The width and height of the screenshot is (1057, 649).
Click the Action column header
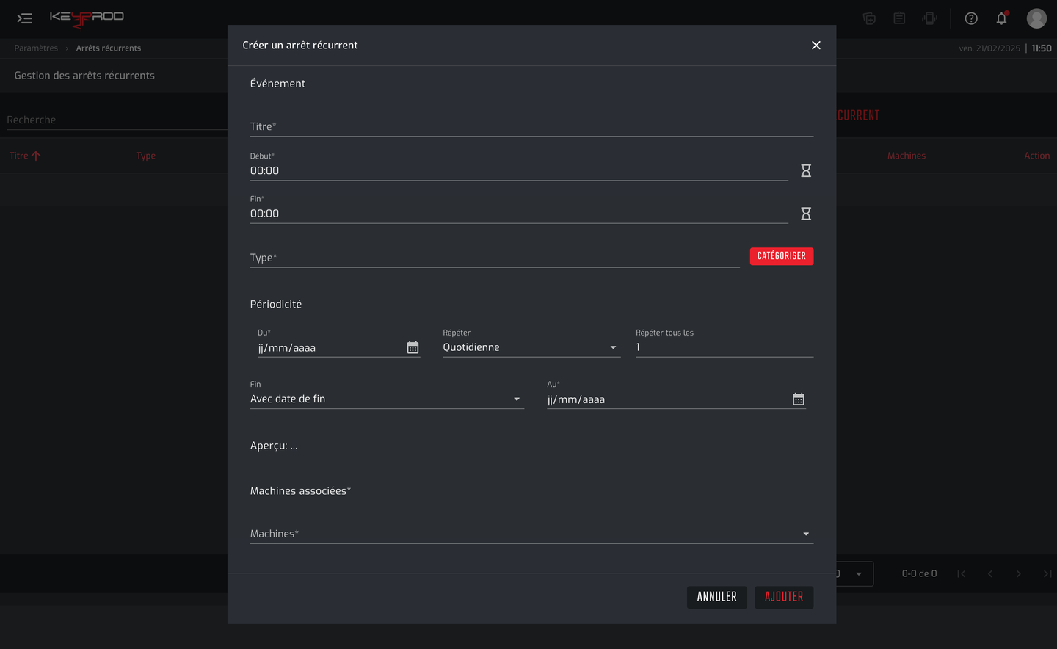click(1037, 156)
